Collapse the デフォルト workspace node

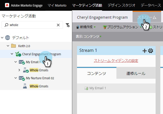pyautogui.click(x=2, y=38)
